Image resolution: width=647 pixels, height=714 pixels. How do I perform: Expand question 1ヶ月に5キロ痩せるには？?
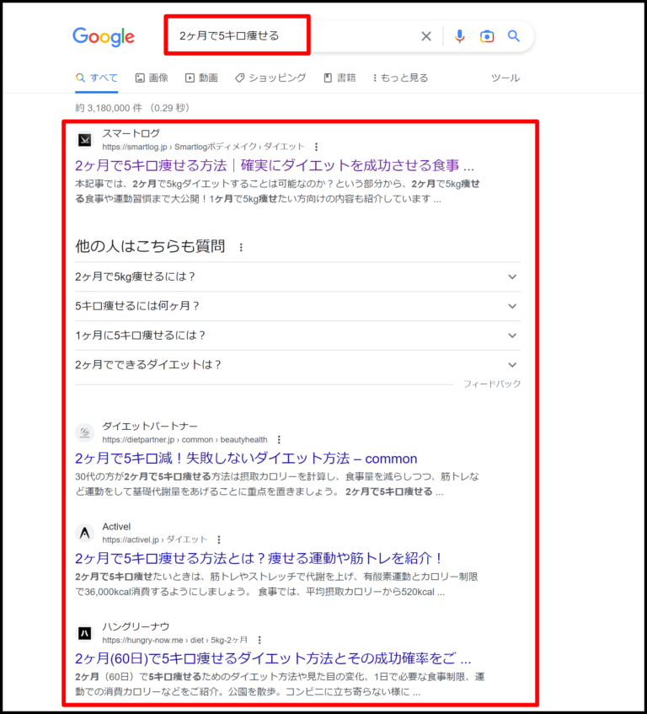[x=297, y=336]
